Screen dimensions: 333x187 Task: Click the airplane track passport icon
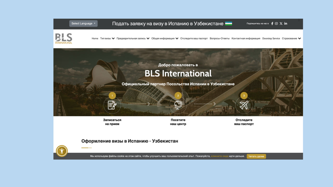point(244,105)
